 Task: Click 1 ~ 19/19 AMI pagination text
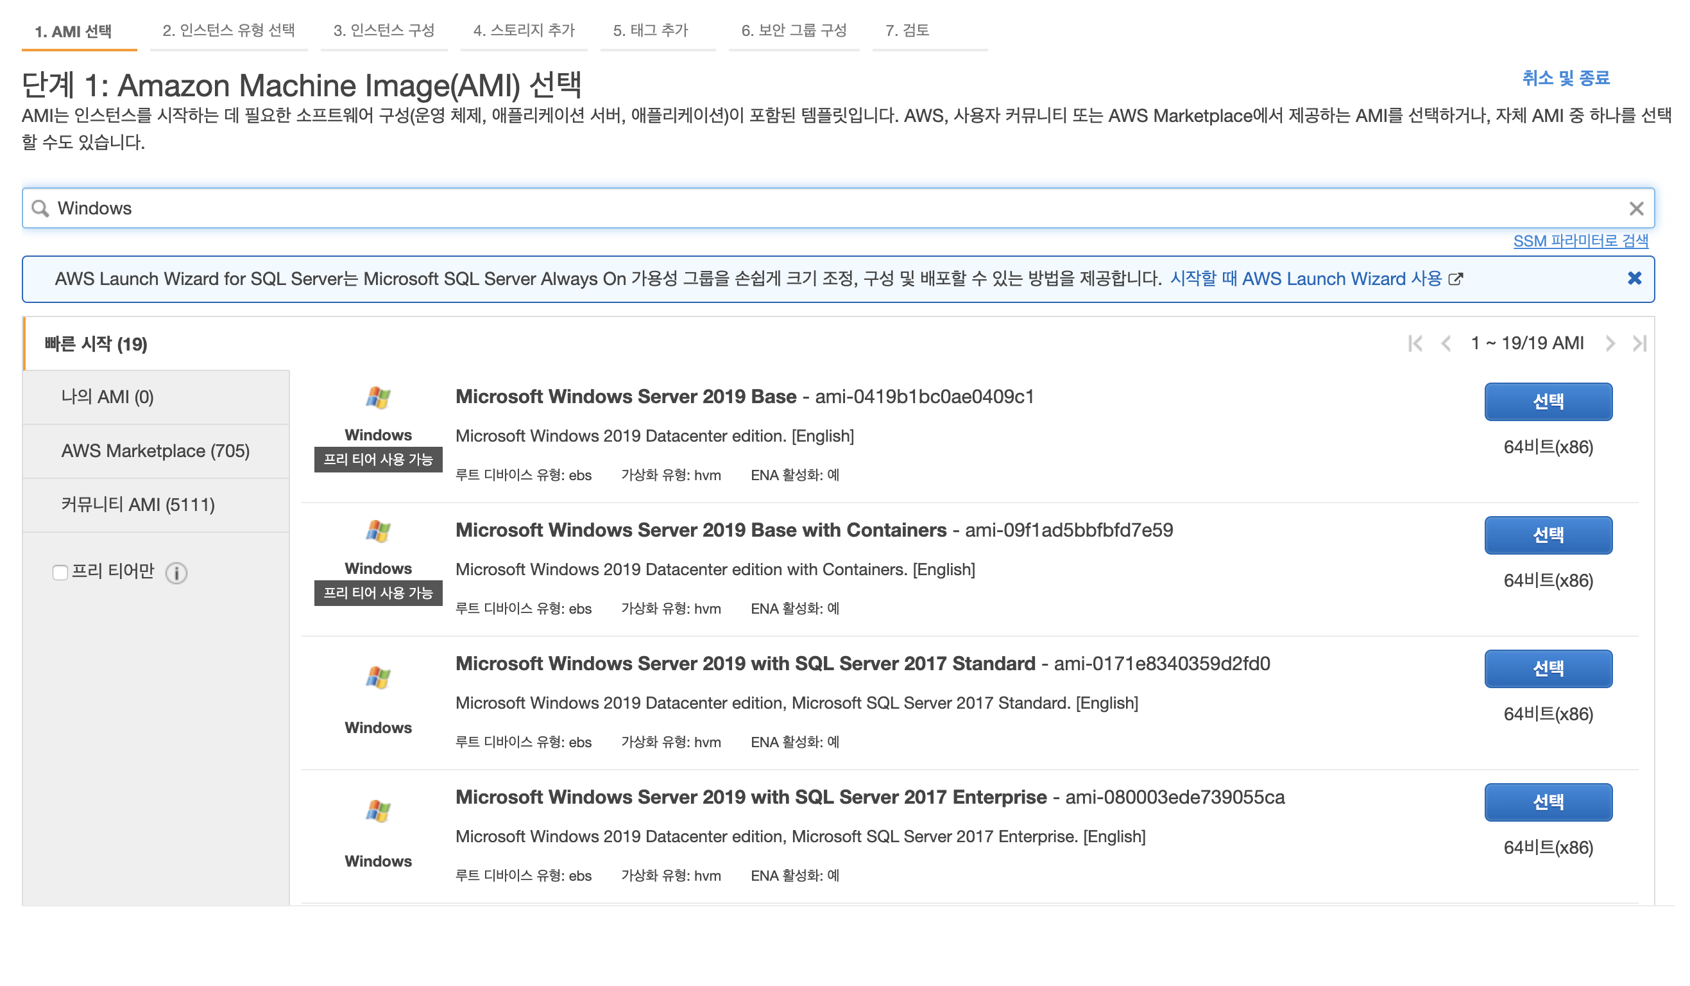(x=1527, y=343)
